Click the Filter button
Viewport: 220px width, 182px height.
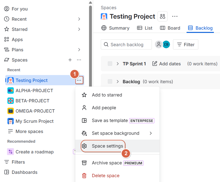click(186, 44)
